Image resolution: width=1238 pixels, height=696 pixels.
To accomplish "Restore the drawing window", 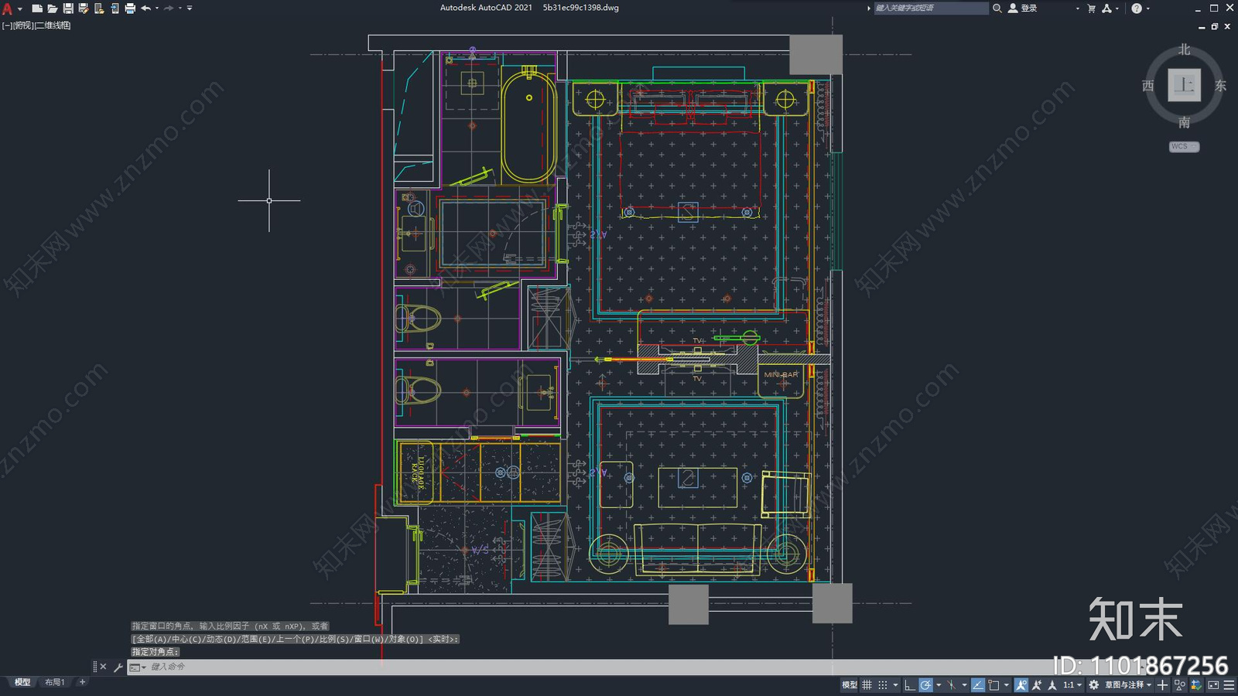I will [x=1215, y=26].
